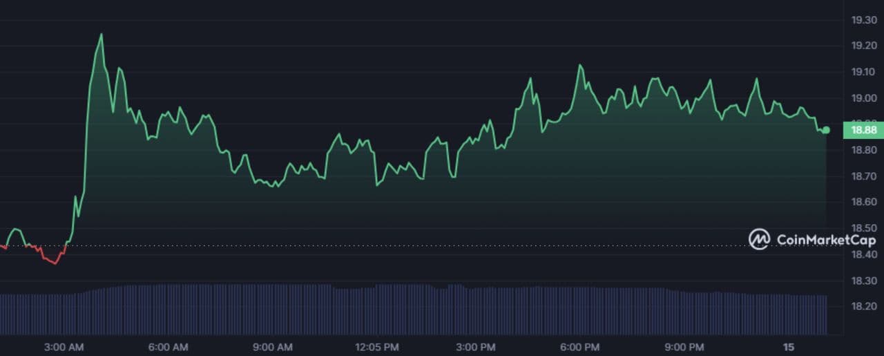The image size is (884, 356).
Task: Select the 3:00 PM time label
Action: (476, 346)
